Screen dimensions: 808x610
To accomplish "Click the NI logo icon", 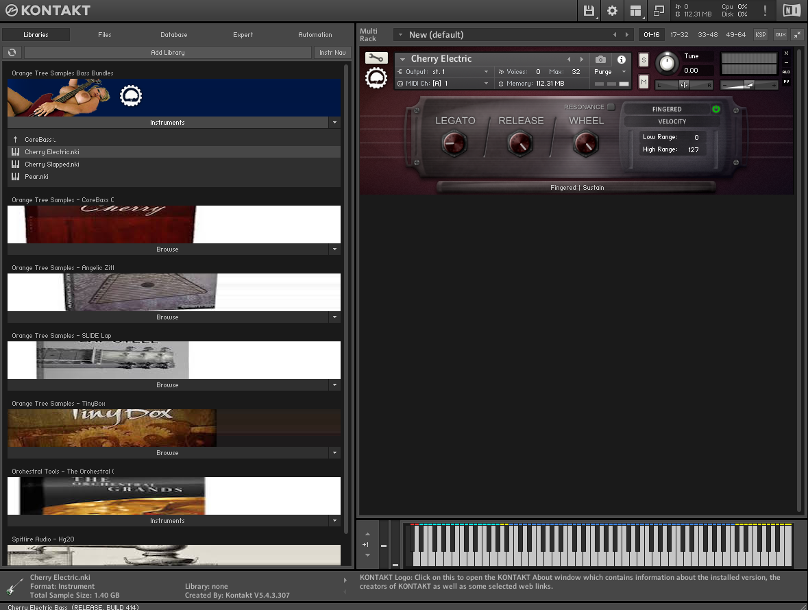I will (x=792, y=10).
